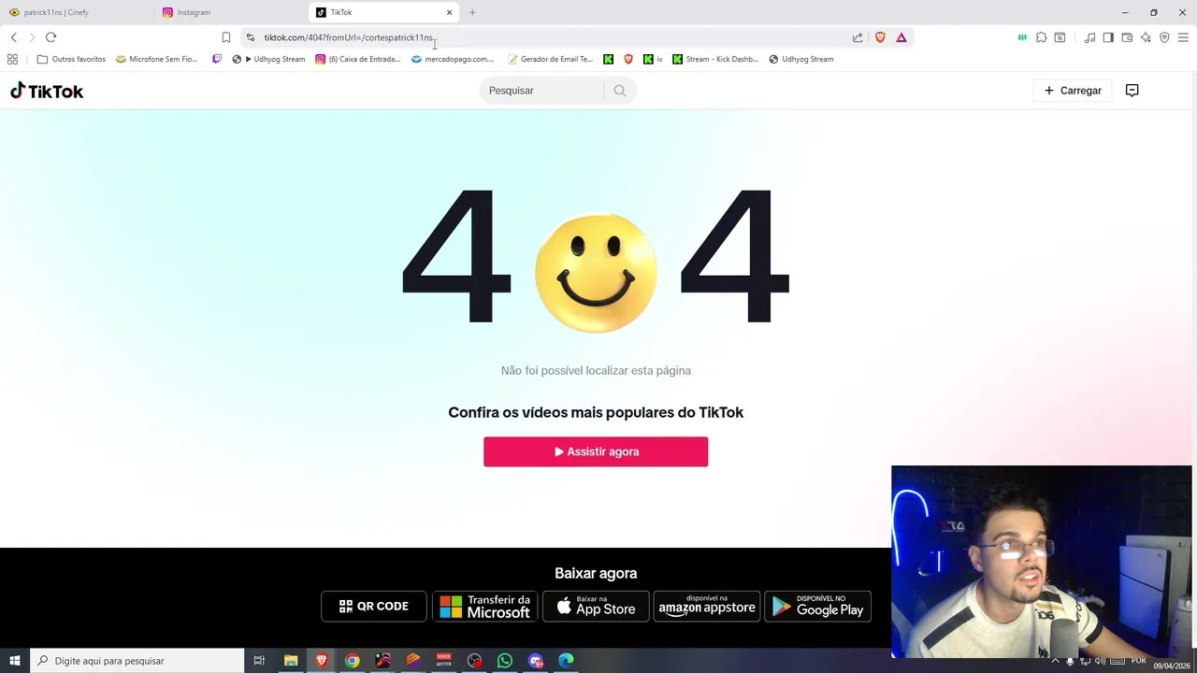Open a new tab with the plus button
Viewport: 1197px width, 673px height.
(472, 12)
